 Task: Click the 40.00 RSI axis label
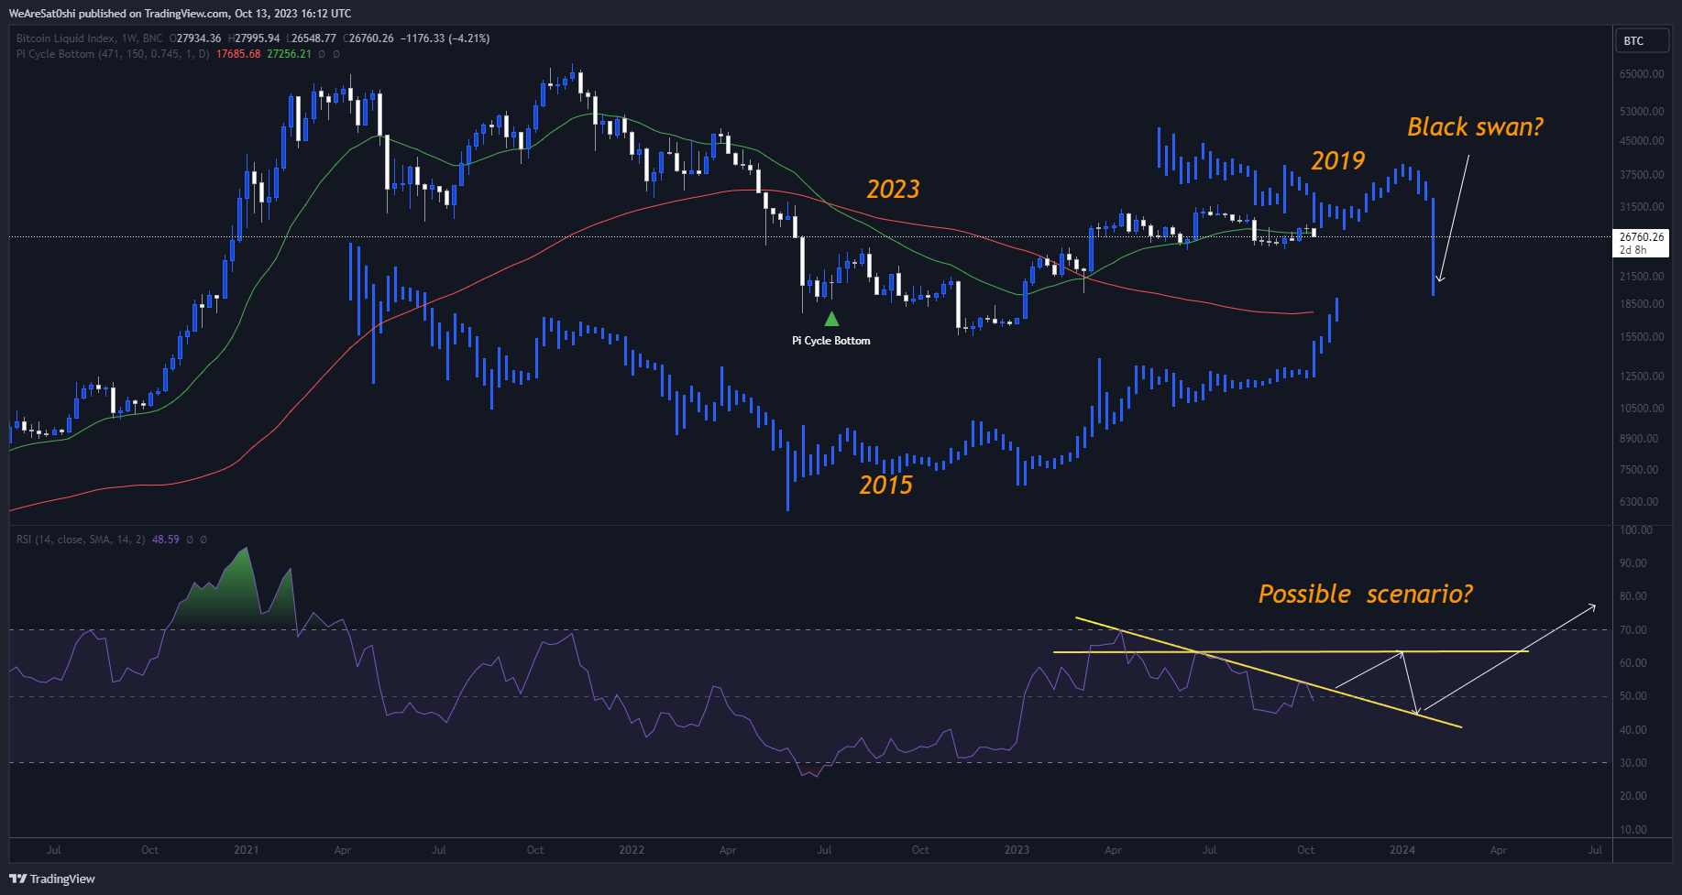tap(1633, 730)
